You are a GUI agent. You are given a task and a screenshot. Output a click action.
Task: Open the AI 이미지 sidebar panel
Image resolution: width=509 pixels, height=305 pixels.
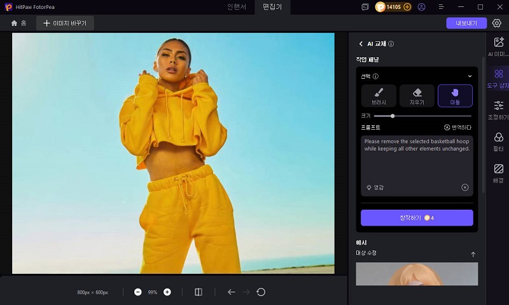[x=499, y=46]
